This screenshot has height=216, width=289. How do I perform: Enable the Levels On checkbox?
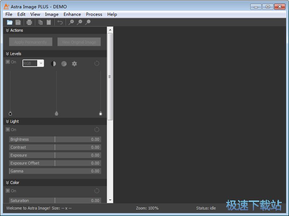8,62
